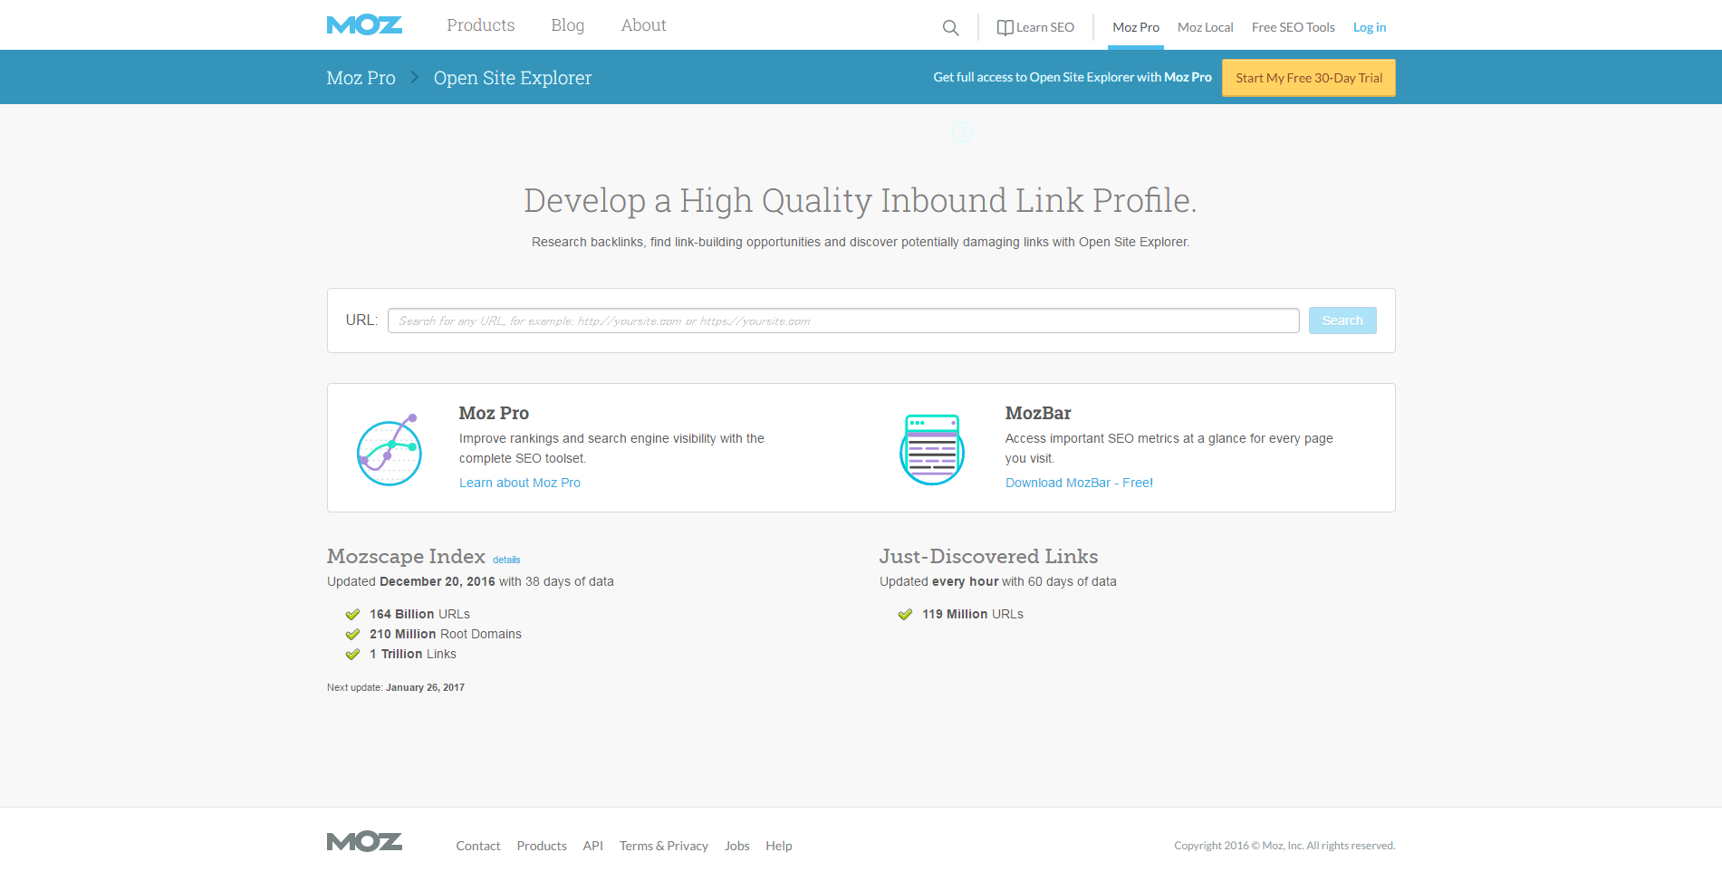Click the breadcrumb chevron after Moz Pro

click(x=415, y=77)
